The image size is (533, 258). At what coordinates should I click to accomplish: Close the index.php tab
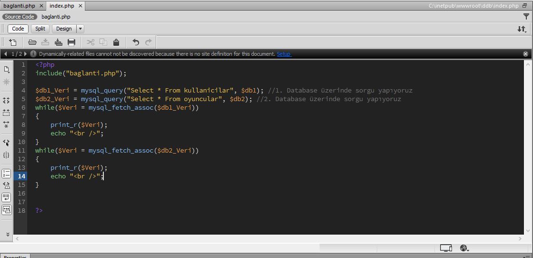click(x=80, y=6)
